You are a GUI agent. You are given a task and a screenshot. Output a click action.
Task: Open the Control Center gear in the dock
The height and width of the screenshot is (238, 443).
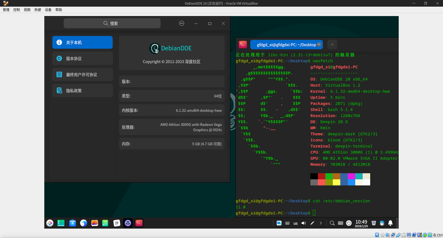click(128, 223)
